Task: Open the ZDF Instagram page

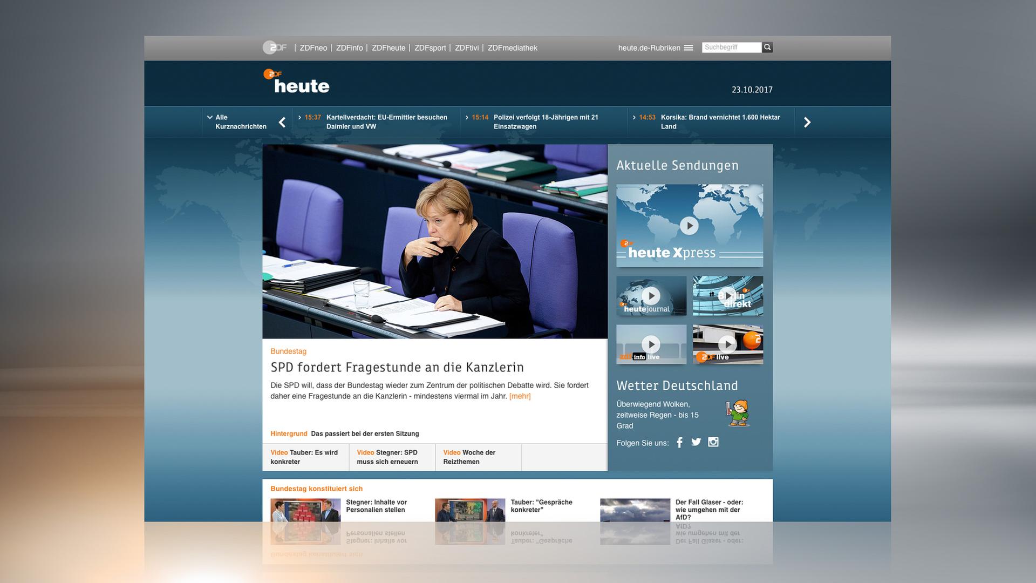Action: 713,442
